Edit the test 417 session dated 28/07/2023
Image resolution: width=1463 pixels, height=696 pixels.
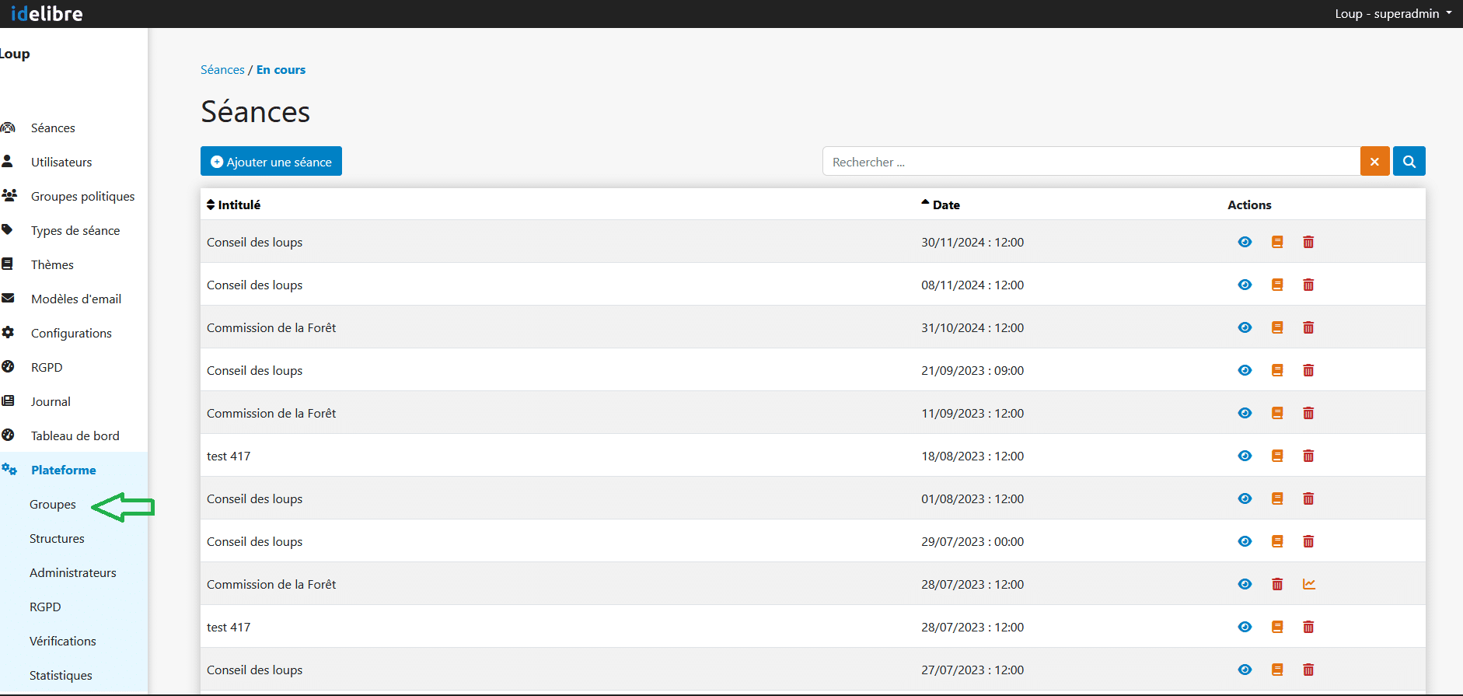tap(1277, 627)
